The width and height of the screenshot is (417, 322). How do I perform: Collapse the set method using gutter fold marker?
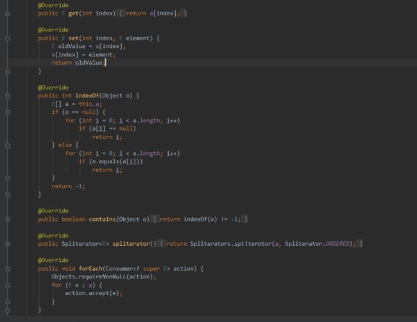[x=8, y=38]
